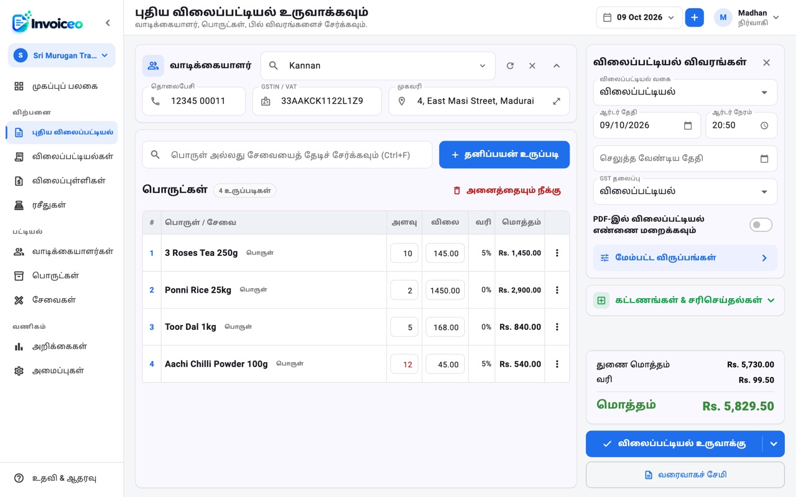This screenshot has width=796, height=497.
Task: Open the create invoice split-button arrow
Action: point(774,444)
